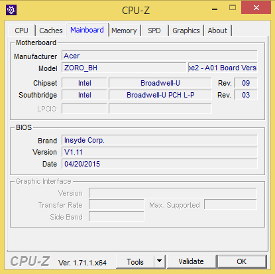Click the BIOS Version field V1.11
The height and width of the screenshot is (274, 275).
coord(159,152)
